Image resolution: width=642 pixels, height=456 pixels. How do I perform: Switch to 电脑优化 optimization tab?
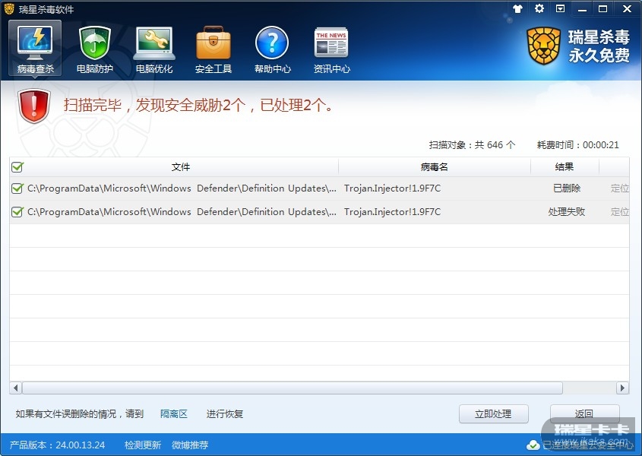pyautogui.click(x=154, y=49)
